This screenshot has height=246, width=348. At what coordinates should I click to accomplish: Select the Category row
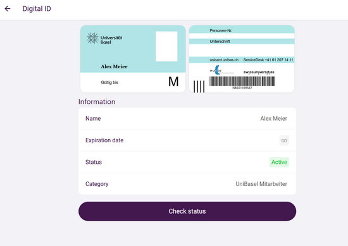click(187, 184)
